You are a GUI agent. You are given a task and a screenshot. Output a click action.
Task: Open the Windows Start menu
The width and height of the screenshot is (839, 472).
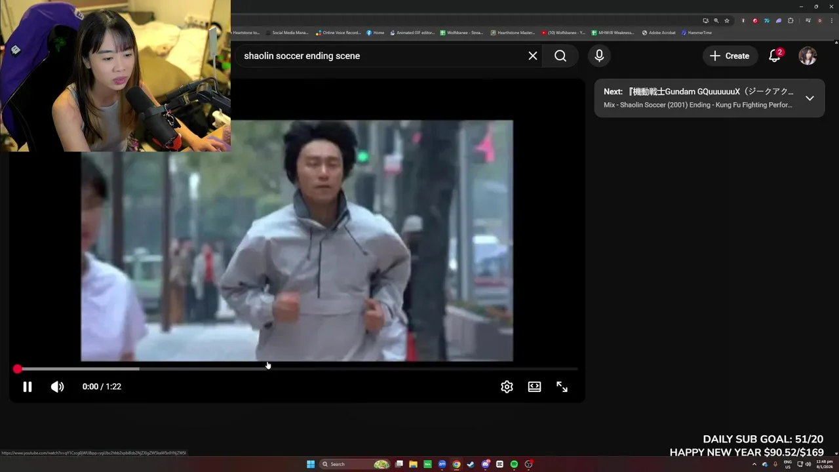(x=311, y=464)
